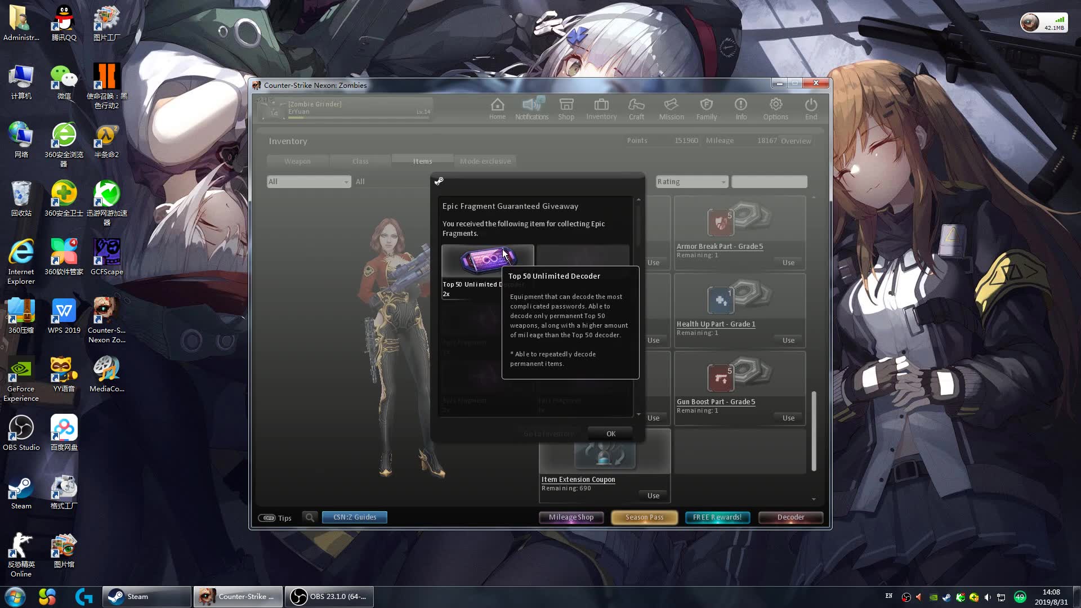Open the Mileage Shop button
Screen dimensions: 1081x608
(x=571, y=517)
